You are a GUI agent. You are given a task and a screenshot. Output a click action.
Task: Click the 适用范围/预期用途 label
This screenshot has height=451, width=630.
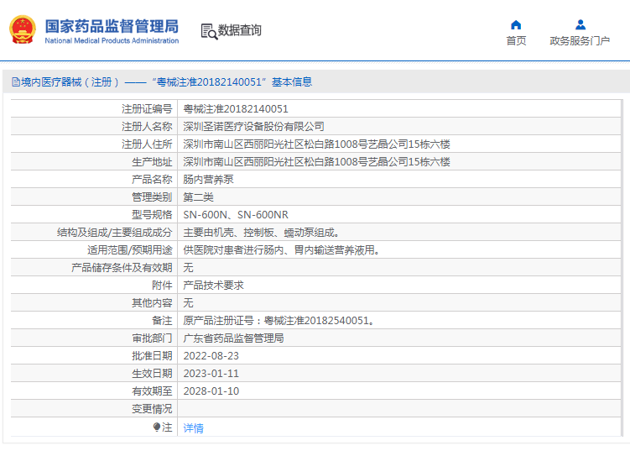pyautogui.click(x=130, y=250)
